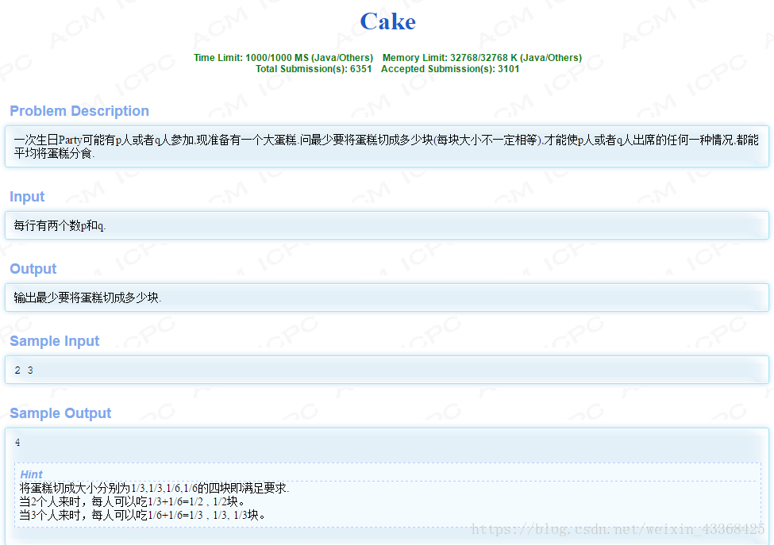Click the hint line starting 当2个人来时
Image resolution: width=774 pixels, height=545 pixels.
click(x=133, y=501)
